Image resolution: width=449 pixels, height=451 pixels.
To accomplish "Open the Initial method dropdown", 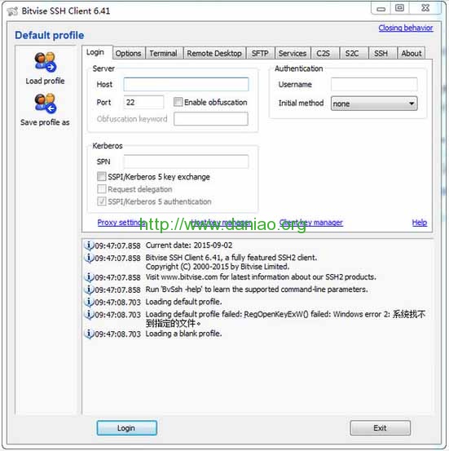I will tap(374, 104).
